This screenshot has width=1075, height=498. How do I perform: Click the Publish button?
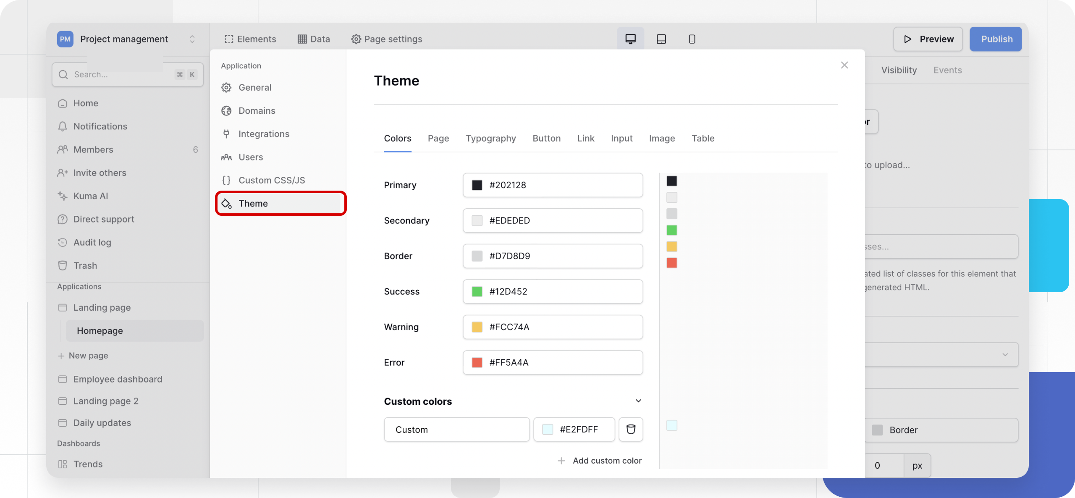(x=996, y=39)
